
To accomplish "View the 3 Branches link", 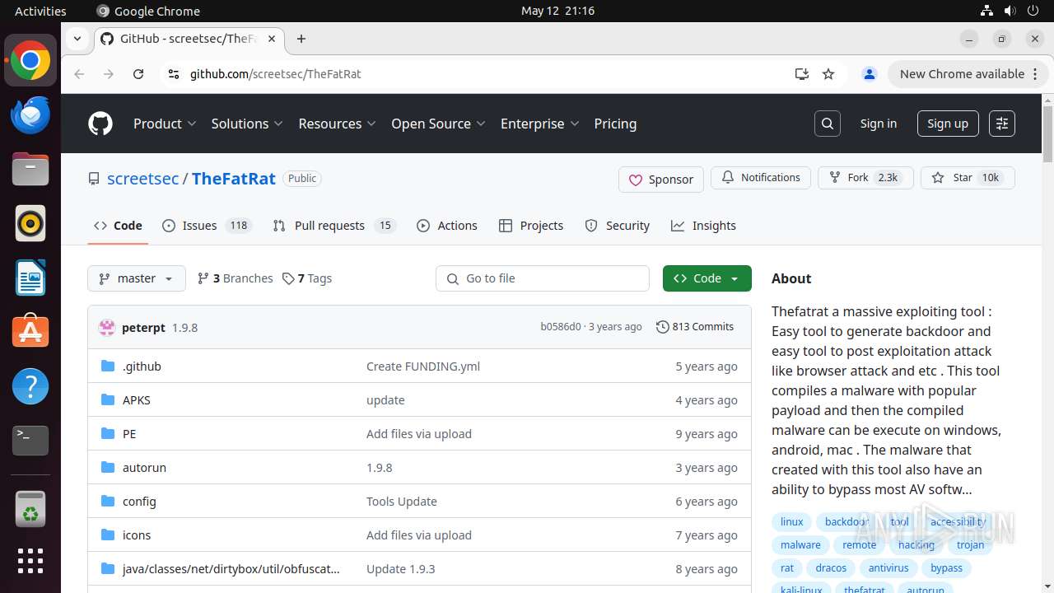I will pyautogui.click(x=236, y=278).
